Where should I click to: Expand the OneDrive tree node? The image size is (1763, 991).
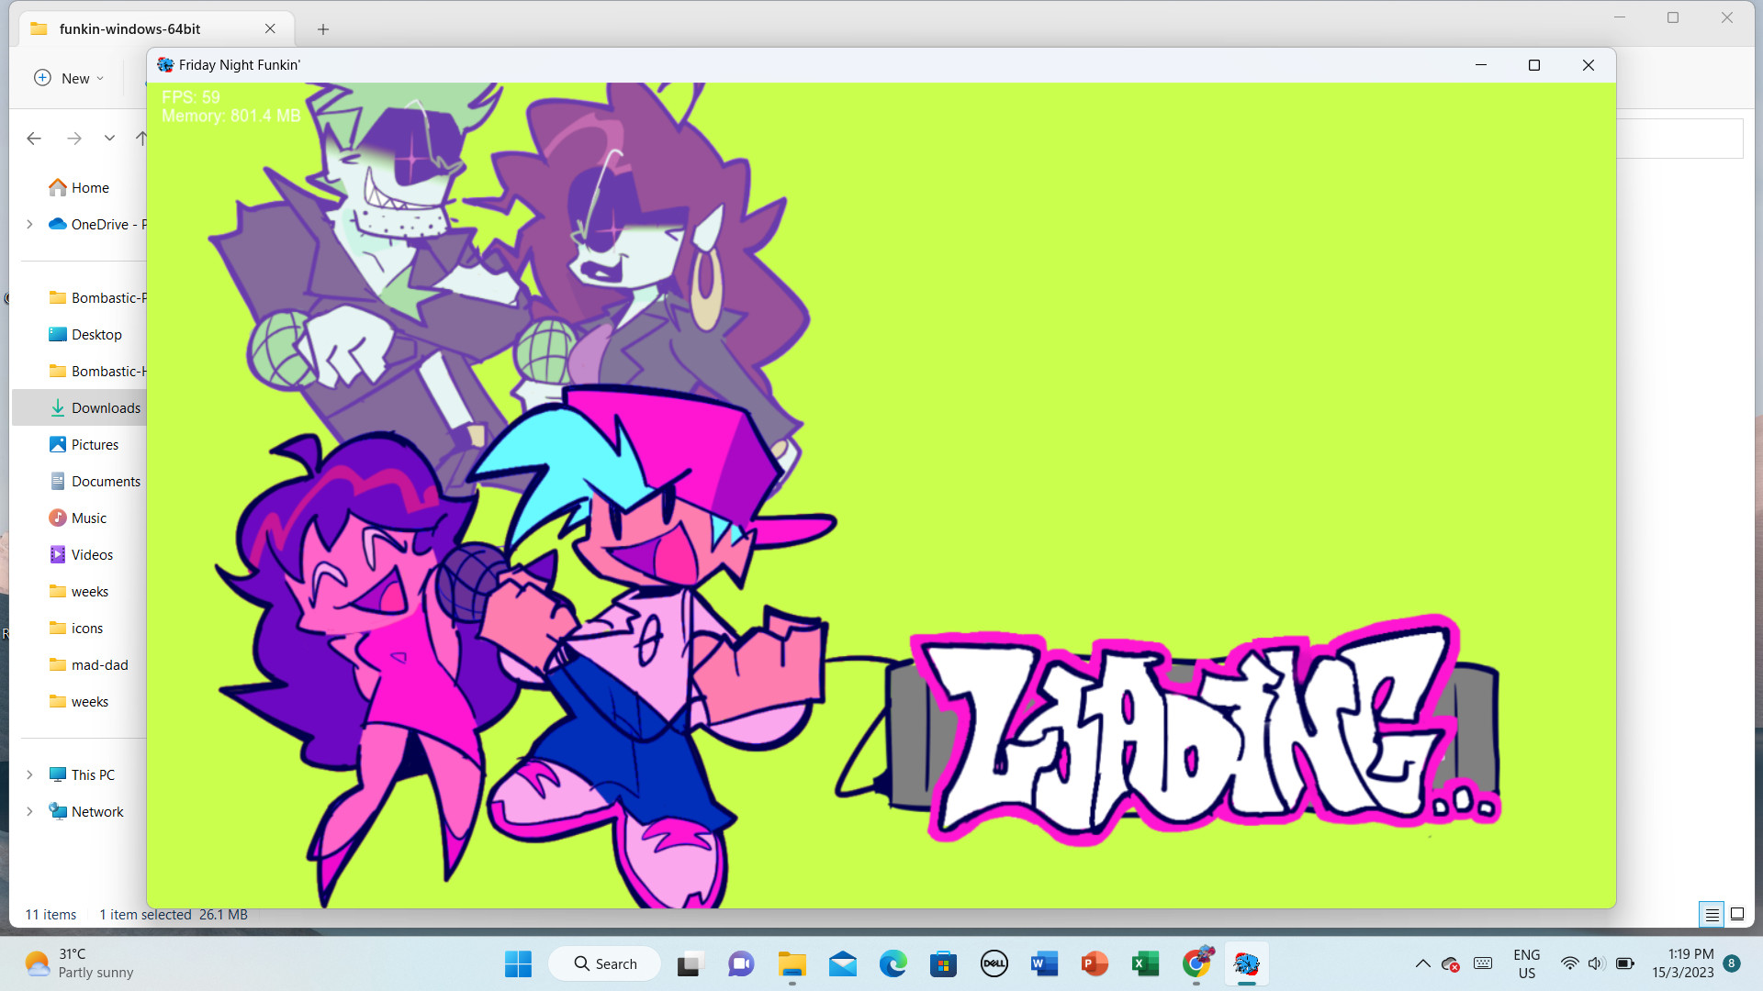click(x=29, y=224)
